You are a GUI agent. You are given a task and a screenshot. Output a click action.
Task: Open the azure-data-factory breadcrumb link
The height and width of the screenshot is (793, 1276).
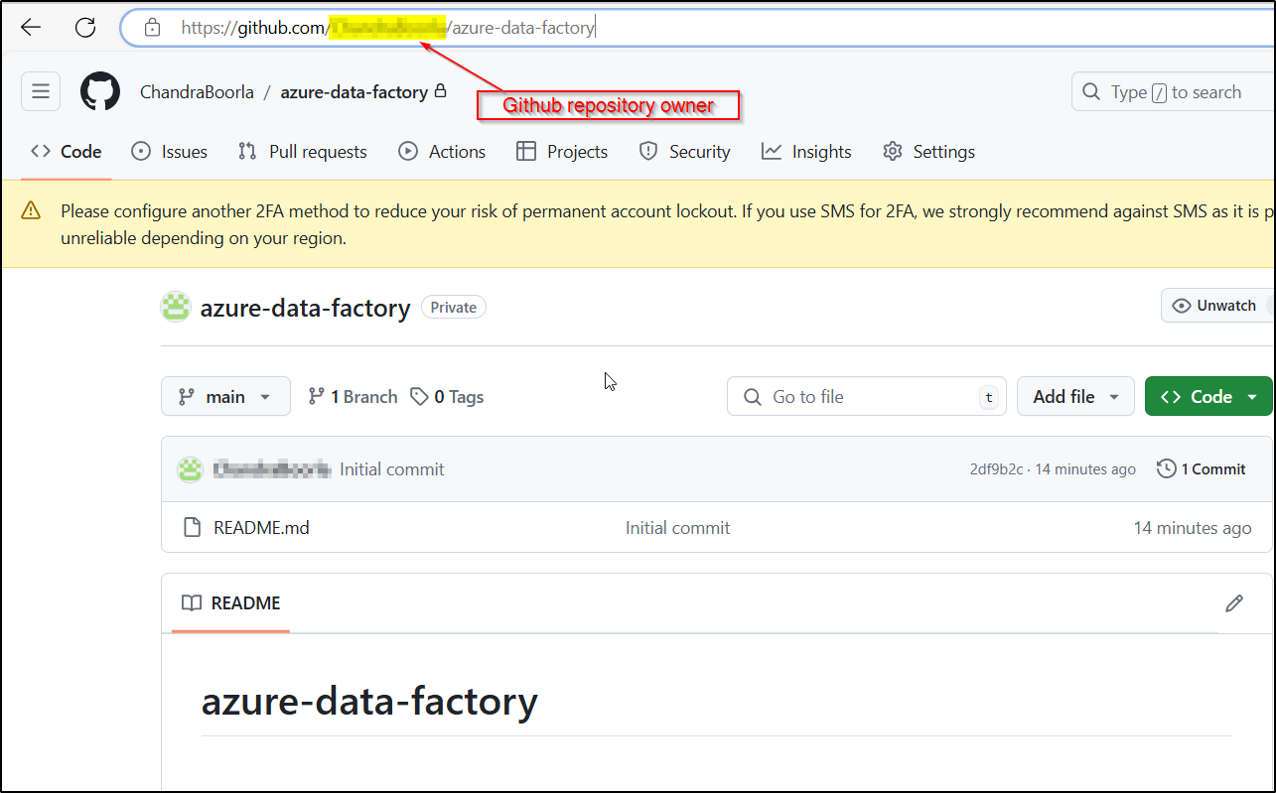(x=354, y=92)
